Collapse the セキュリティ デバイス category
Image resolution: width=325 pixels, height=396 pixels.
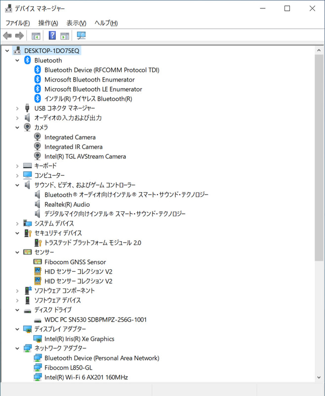coord(17,233)
